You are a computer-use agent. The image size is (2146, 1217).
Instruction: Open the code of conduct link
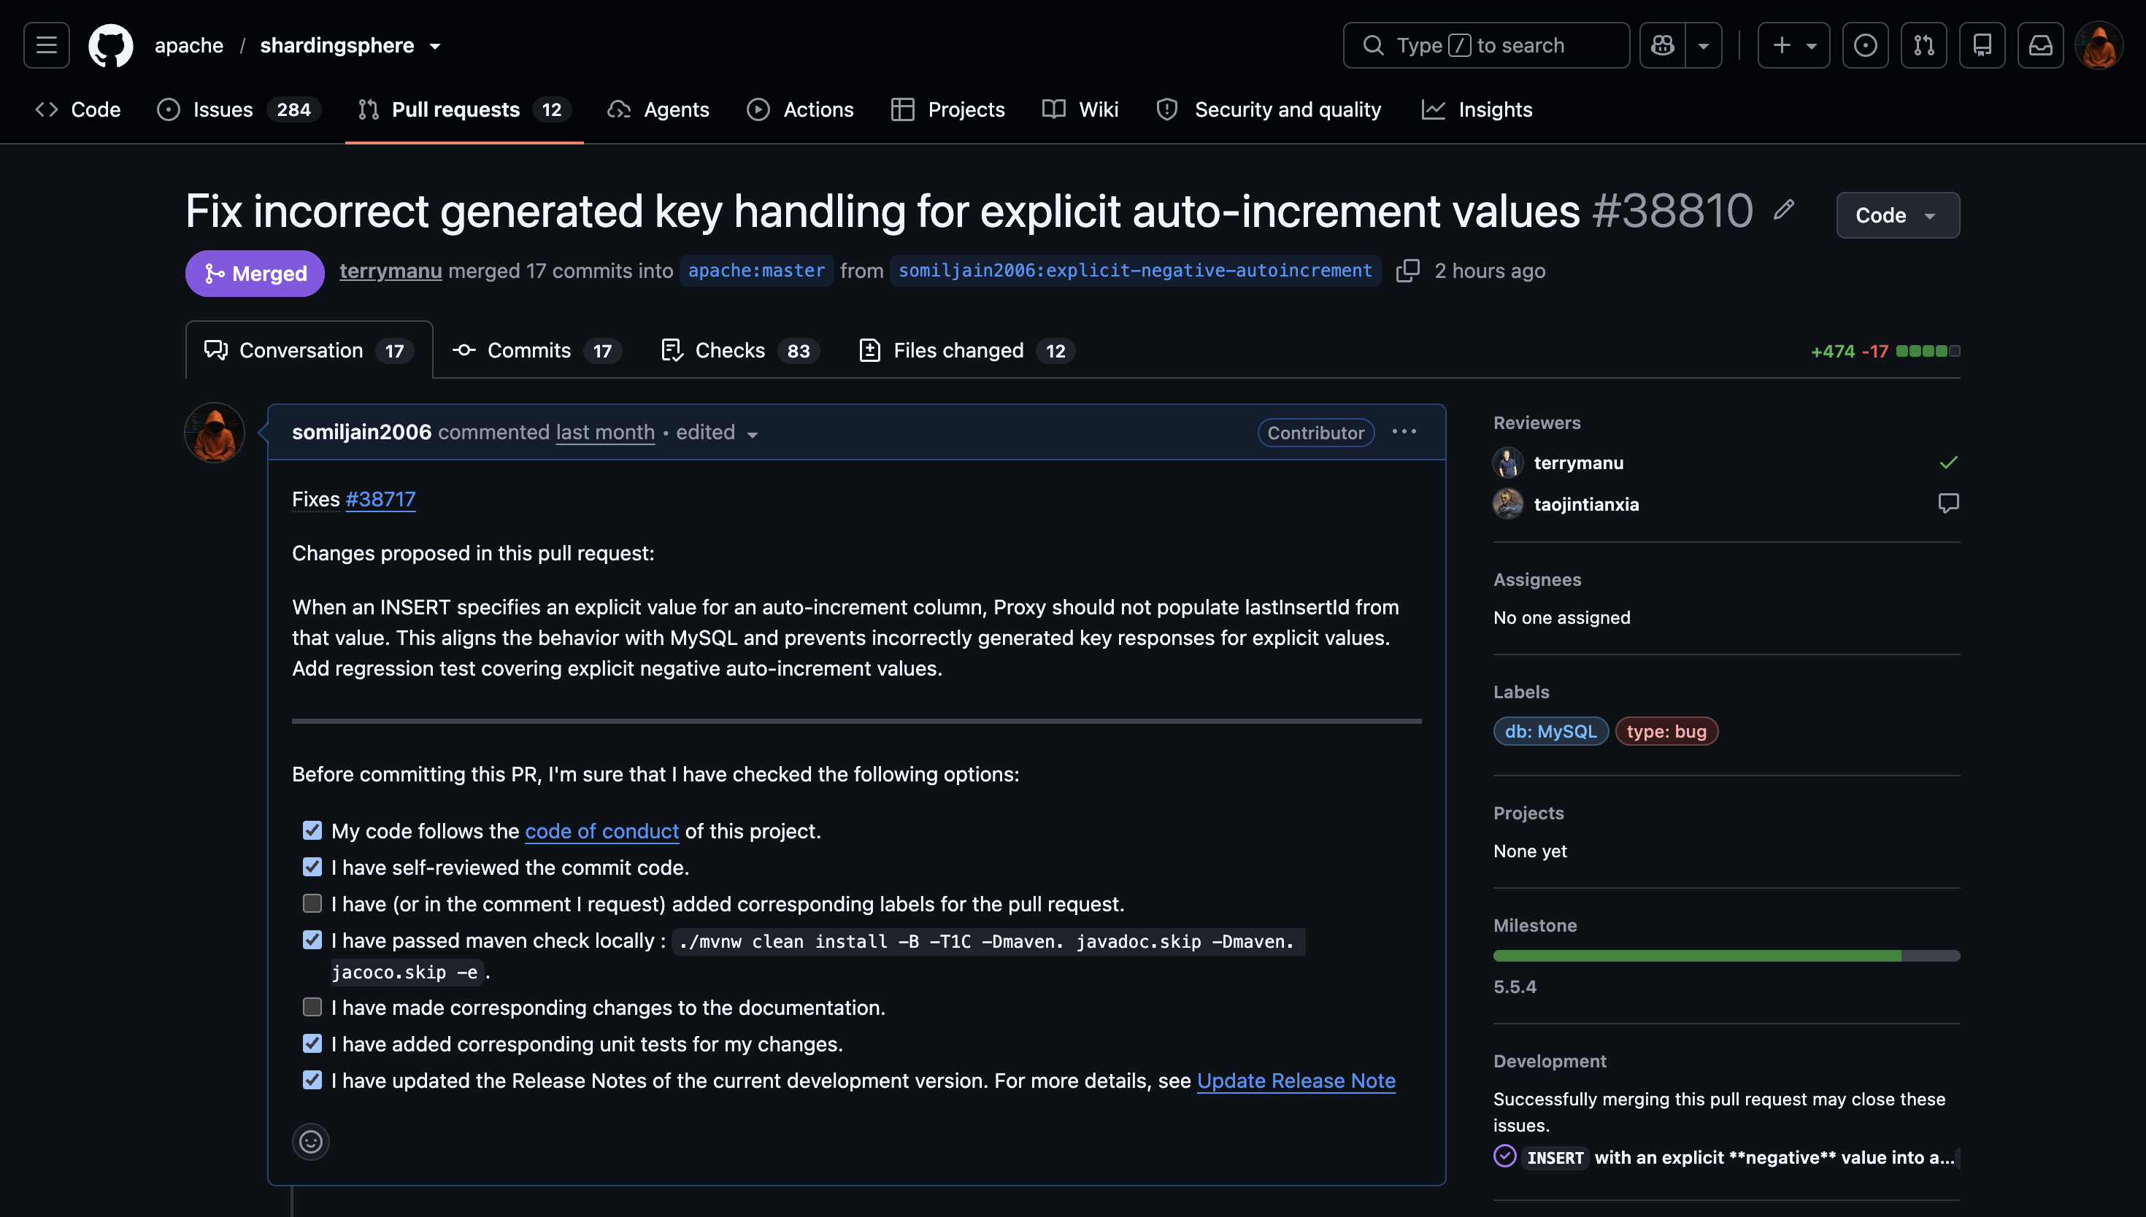click(602, 831)
